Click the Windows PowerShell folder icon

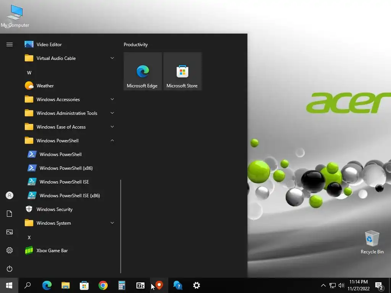click(x=29, y=140)
